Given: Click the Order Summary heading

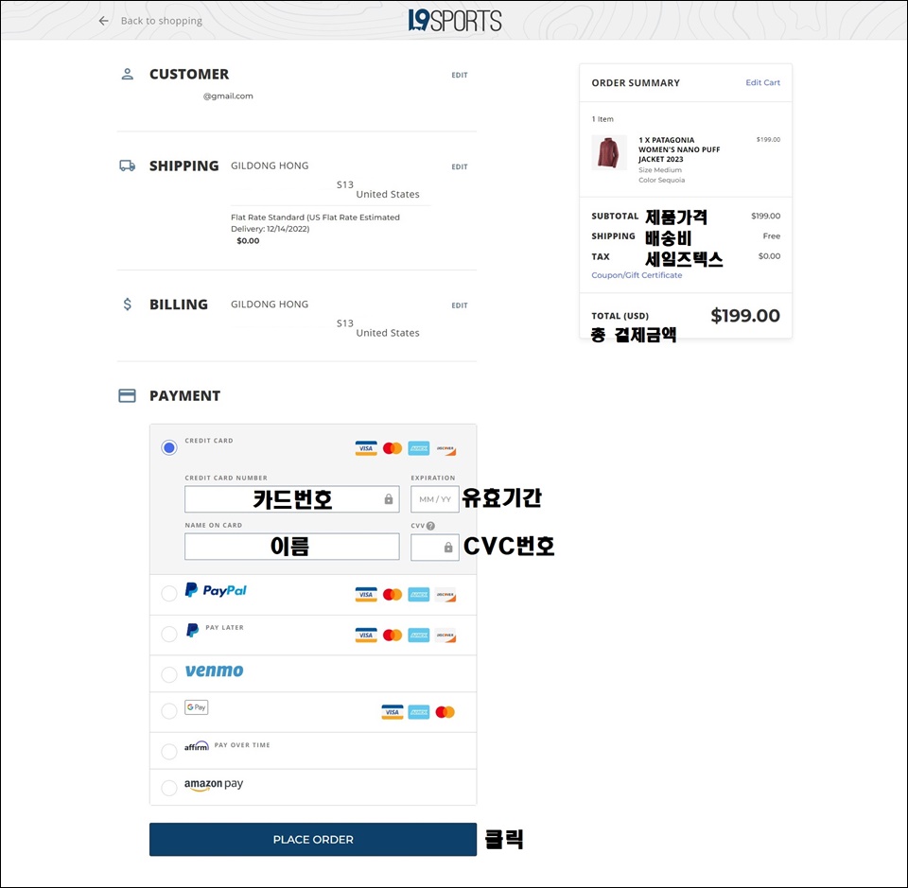Looking at the screenshot, I should [636, 83].
